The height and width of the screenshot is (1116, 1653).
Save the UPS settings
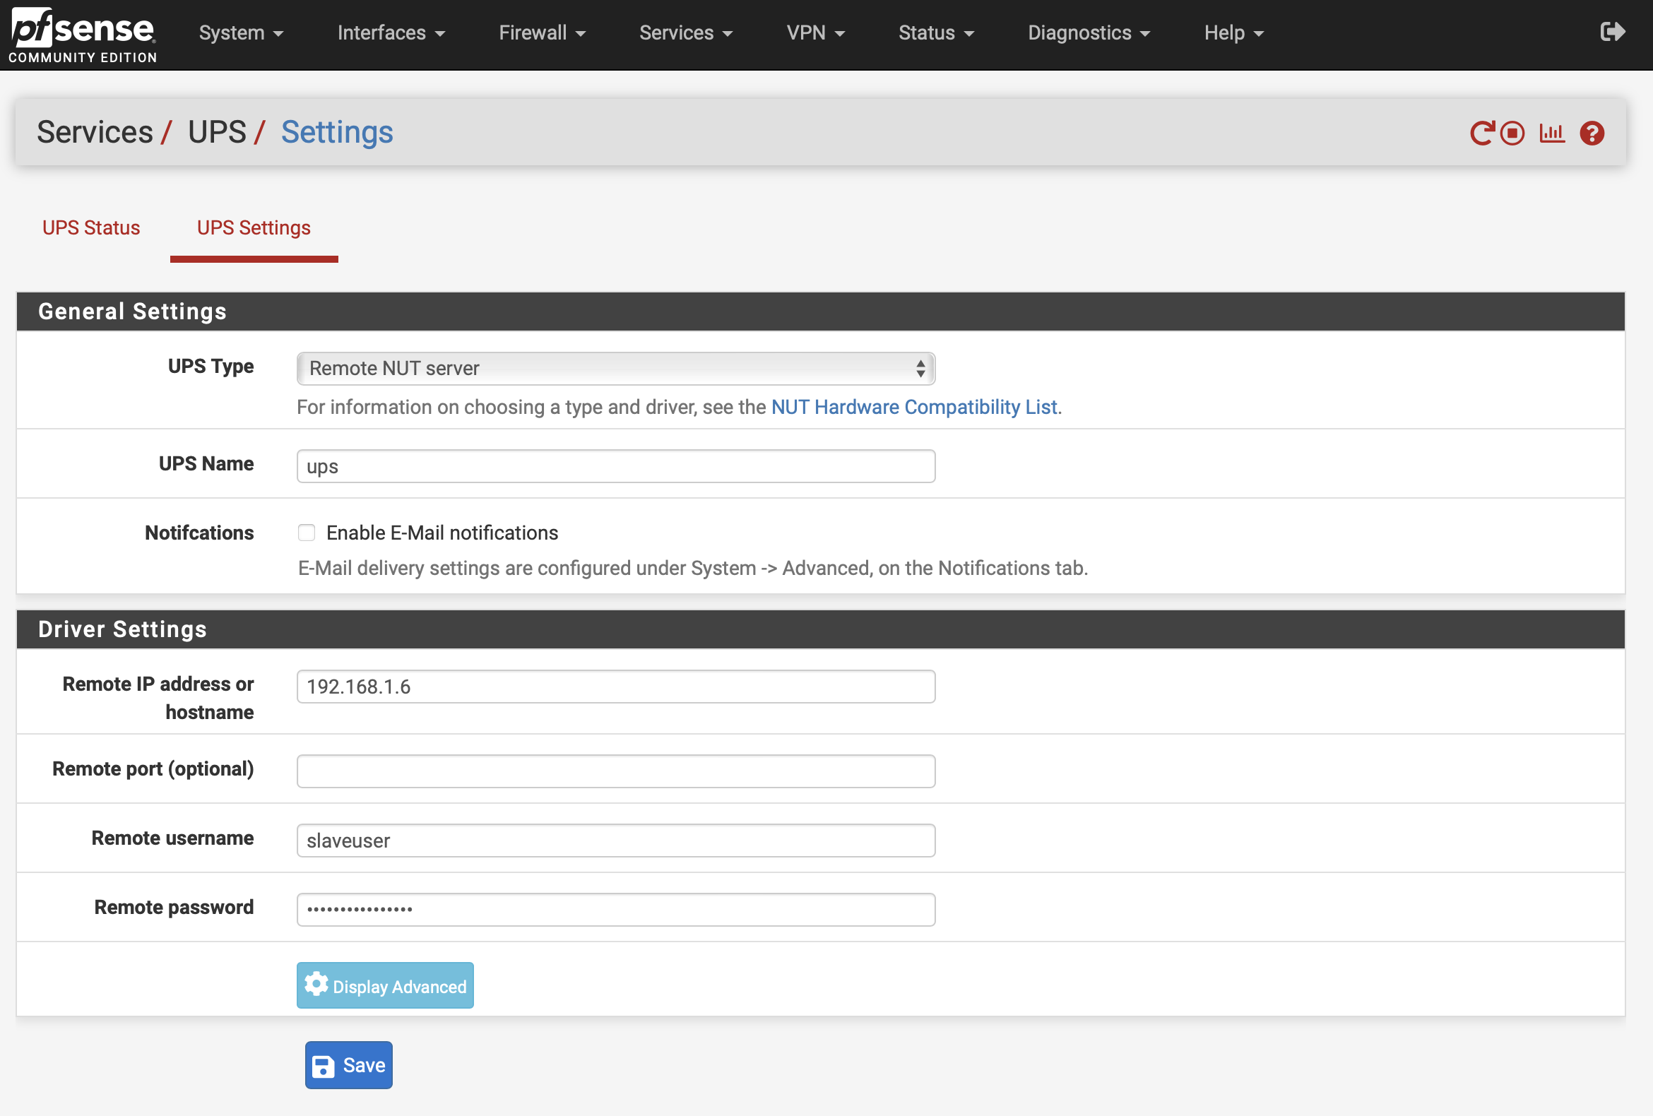(x=348, y=1064)
